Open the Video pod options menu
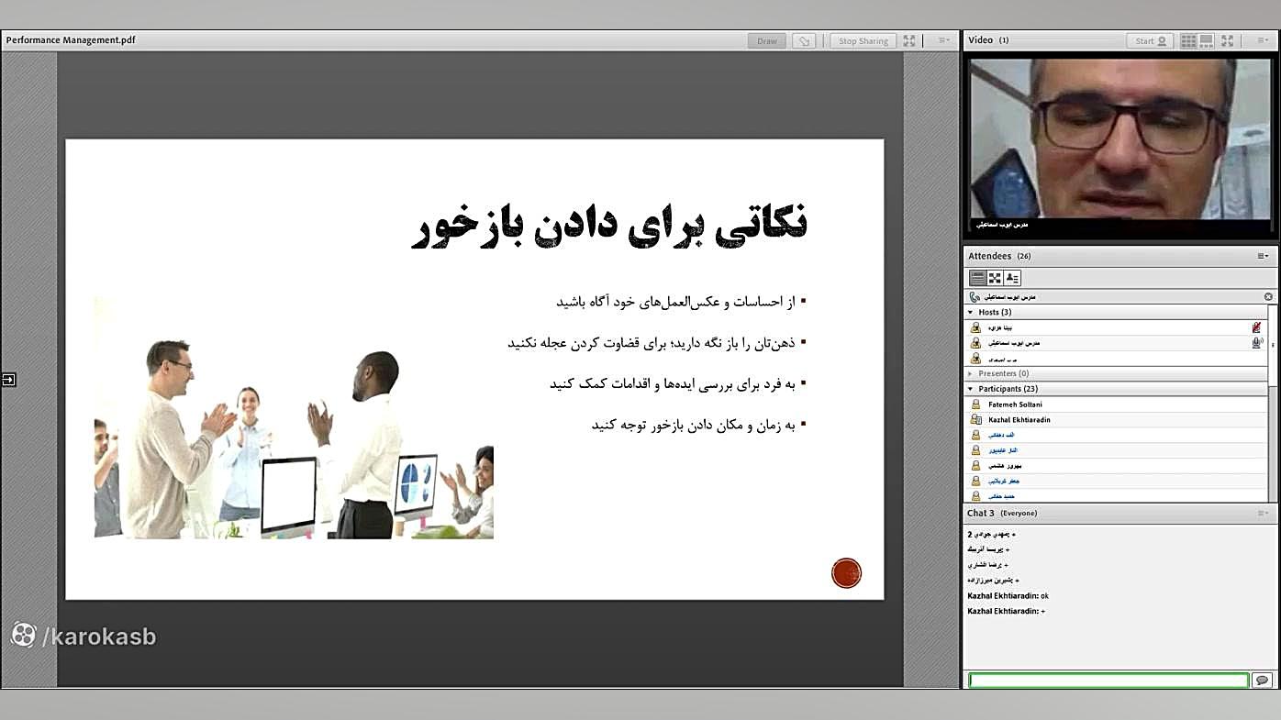This screenshot has width=1281, height=720. click(x=1263, y=40)
